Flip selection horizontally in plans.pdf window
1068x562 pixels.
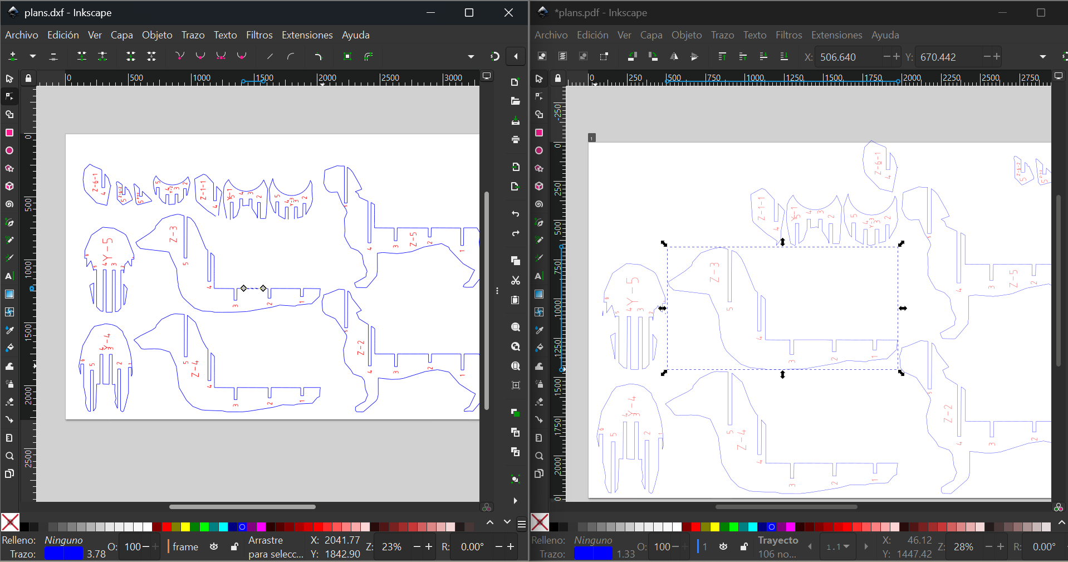coord(674,57)
